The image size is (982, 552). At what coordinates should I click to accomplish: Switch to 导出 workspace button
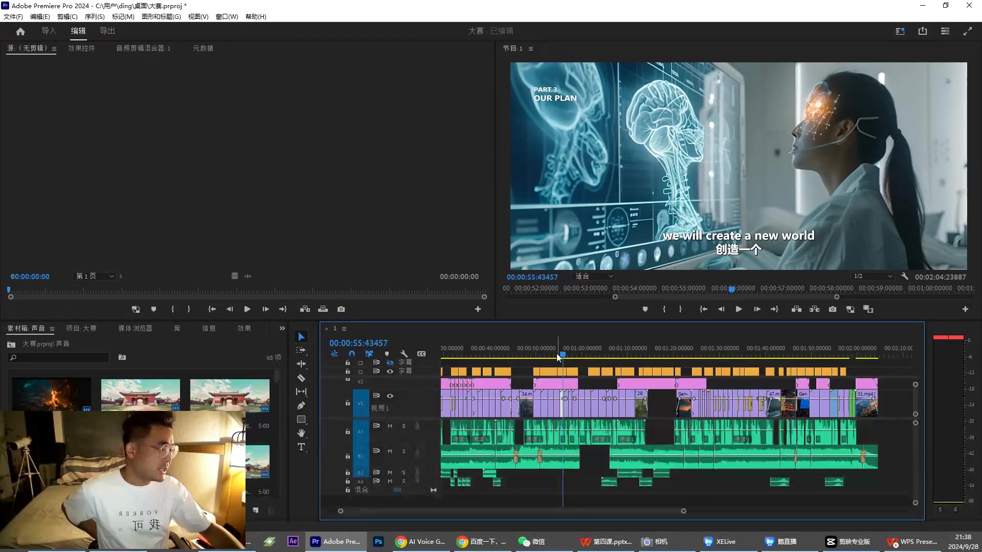(107, 31)
